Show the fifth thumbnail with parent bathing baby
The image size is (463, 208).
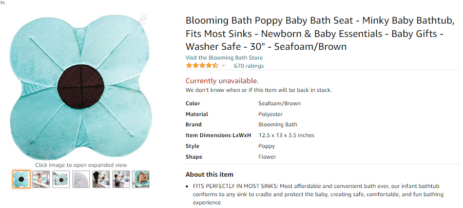101,179
